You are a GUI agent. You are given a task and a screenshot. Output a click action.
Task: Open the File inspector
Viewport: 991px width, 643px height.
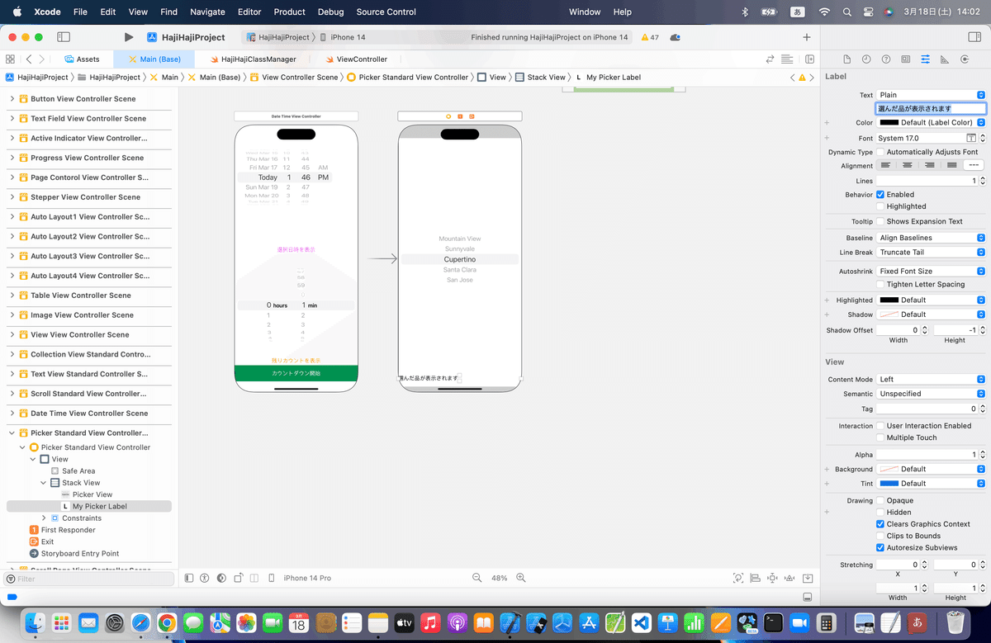846,59
